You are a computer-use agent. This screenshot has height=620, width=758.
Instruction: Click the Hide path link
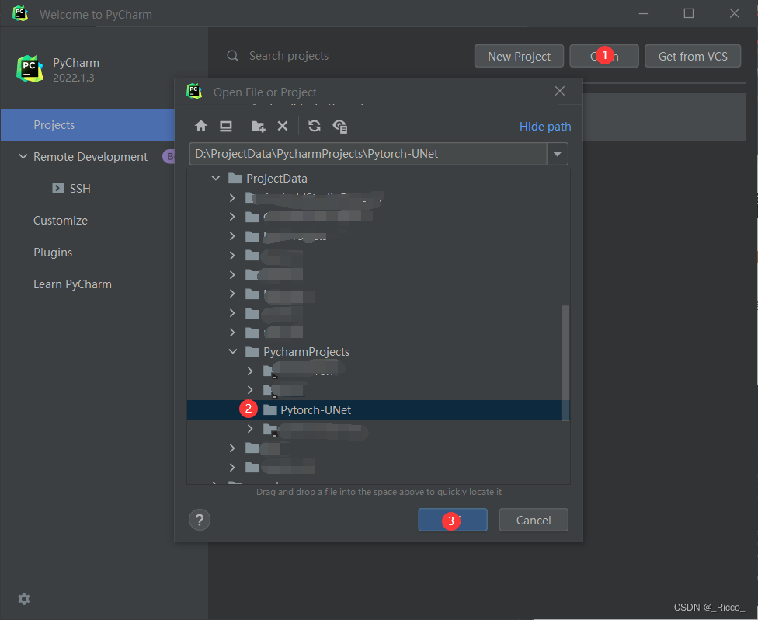click(x=545, y=127)
